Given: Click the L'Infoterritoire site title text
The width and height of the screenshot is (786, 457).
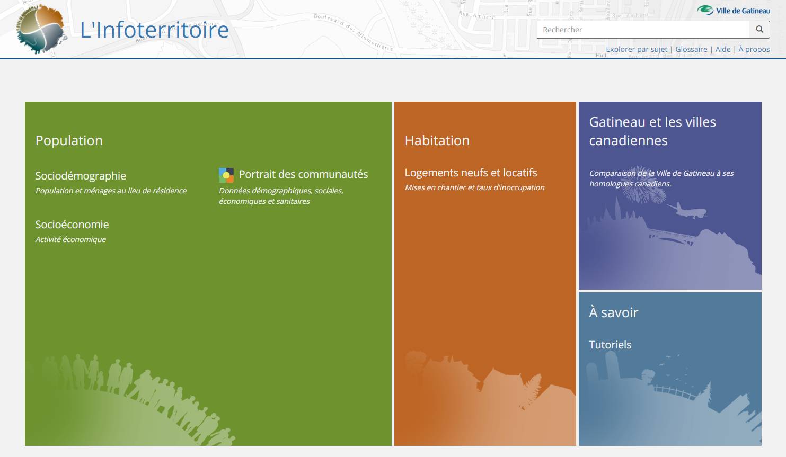Looking at the screenshot, I should (154, 30).
